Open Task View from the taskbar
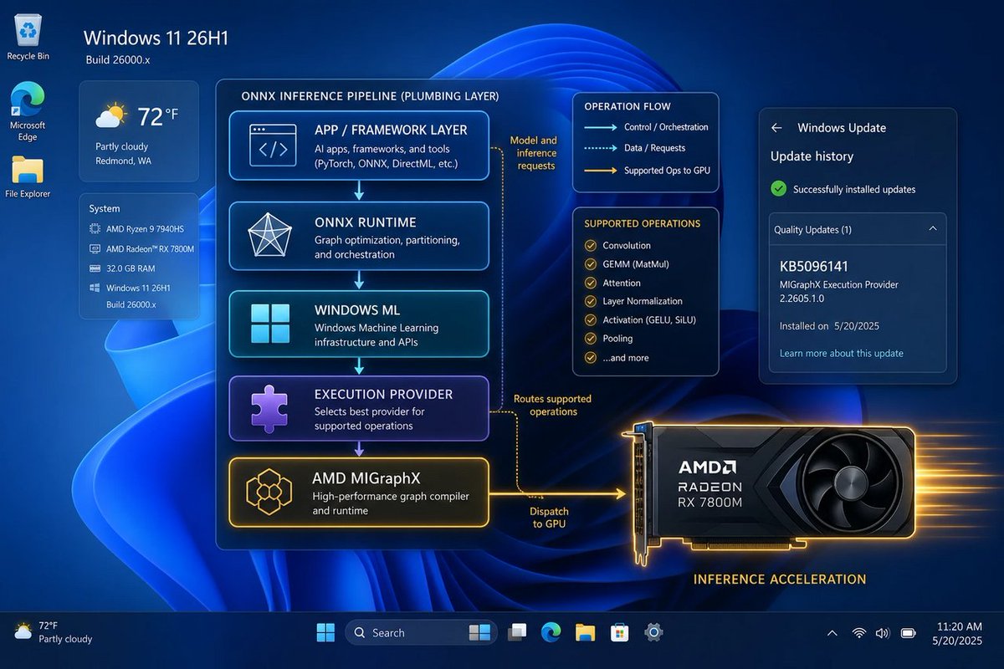The image size is (1004, 669). click(517, 632)
